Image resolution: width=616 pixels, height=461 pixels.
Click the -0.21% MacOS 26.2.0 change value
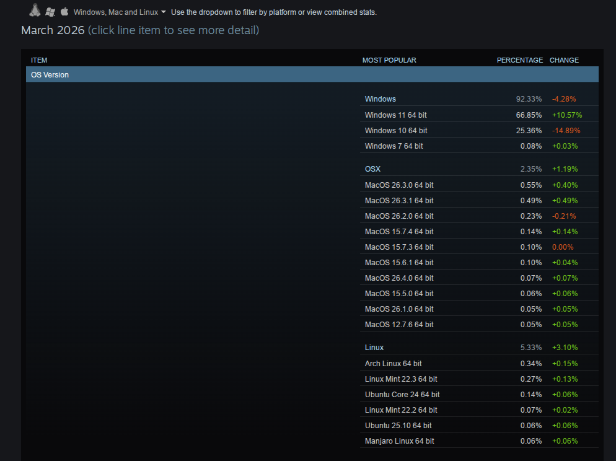click(564, 216)
